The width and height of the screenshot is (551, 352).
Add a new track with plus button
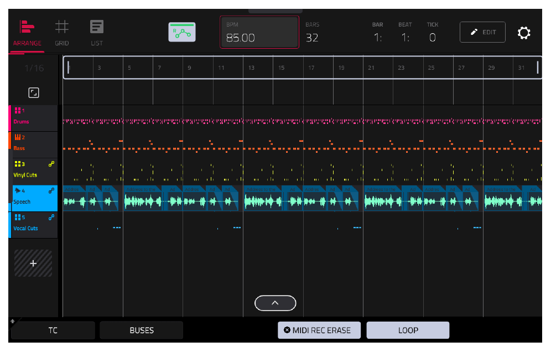(x=33, y=263)
